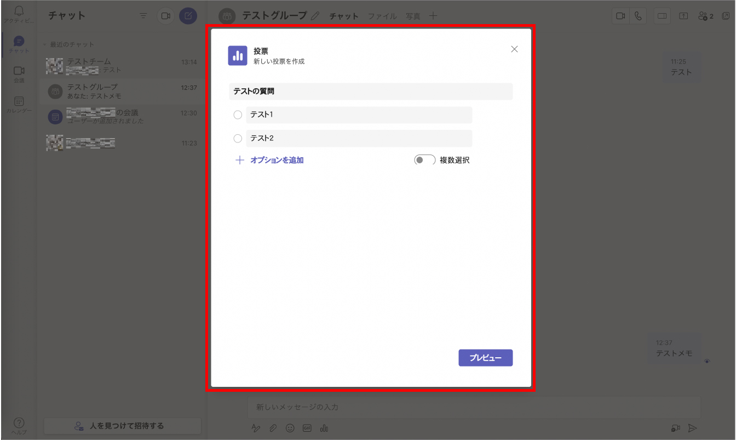Select the テスト1 radio button
Viewport: 736px width, 440px height.
coord(238,115)
